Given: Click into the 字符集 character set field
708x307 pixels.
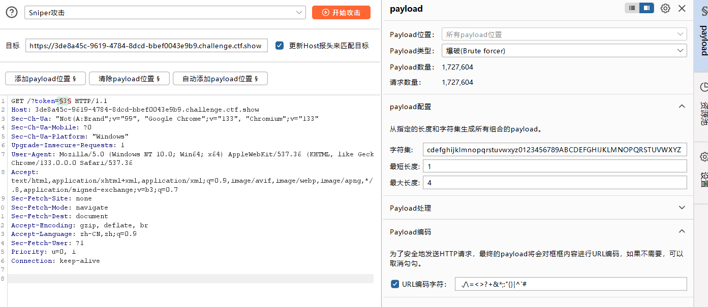Looking at the screenshot, I should tap(555, 150).
